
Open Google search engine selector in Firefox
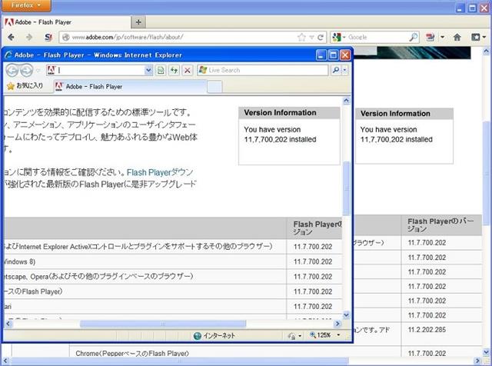[x=338, y=38]
